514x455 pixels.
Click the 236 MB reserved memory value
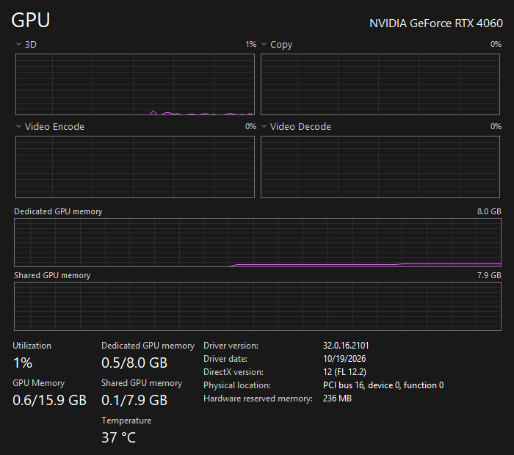pyautogui.click(x=337, y=398)
